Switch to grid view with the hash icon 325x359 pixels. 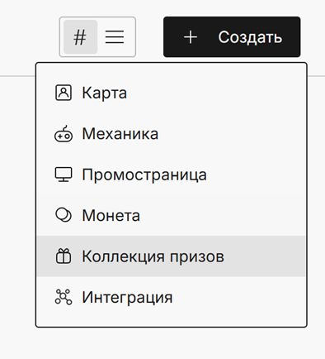80,37
